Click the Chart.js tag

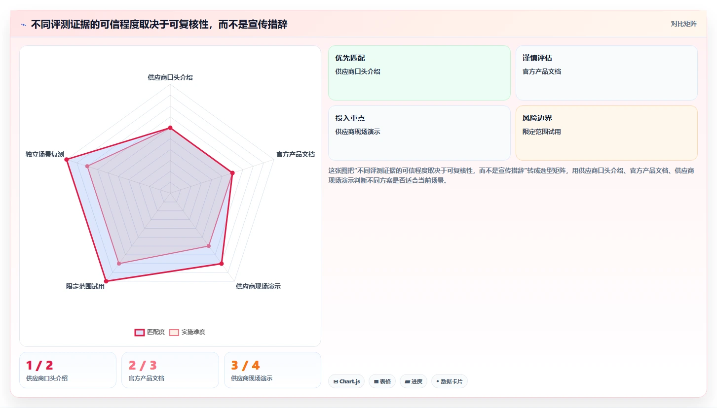346,381
